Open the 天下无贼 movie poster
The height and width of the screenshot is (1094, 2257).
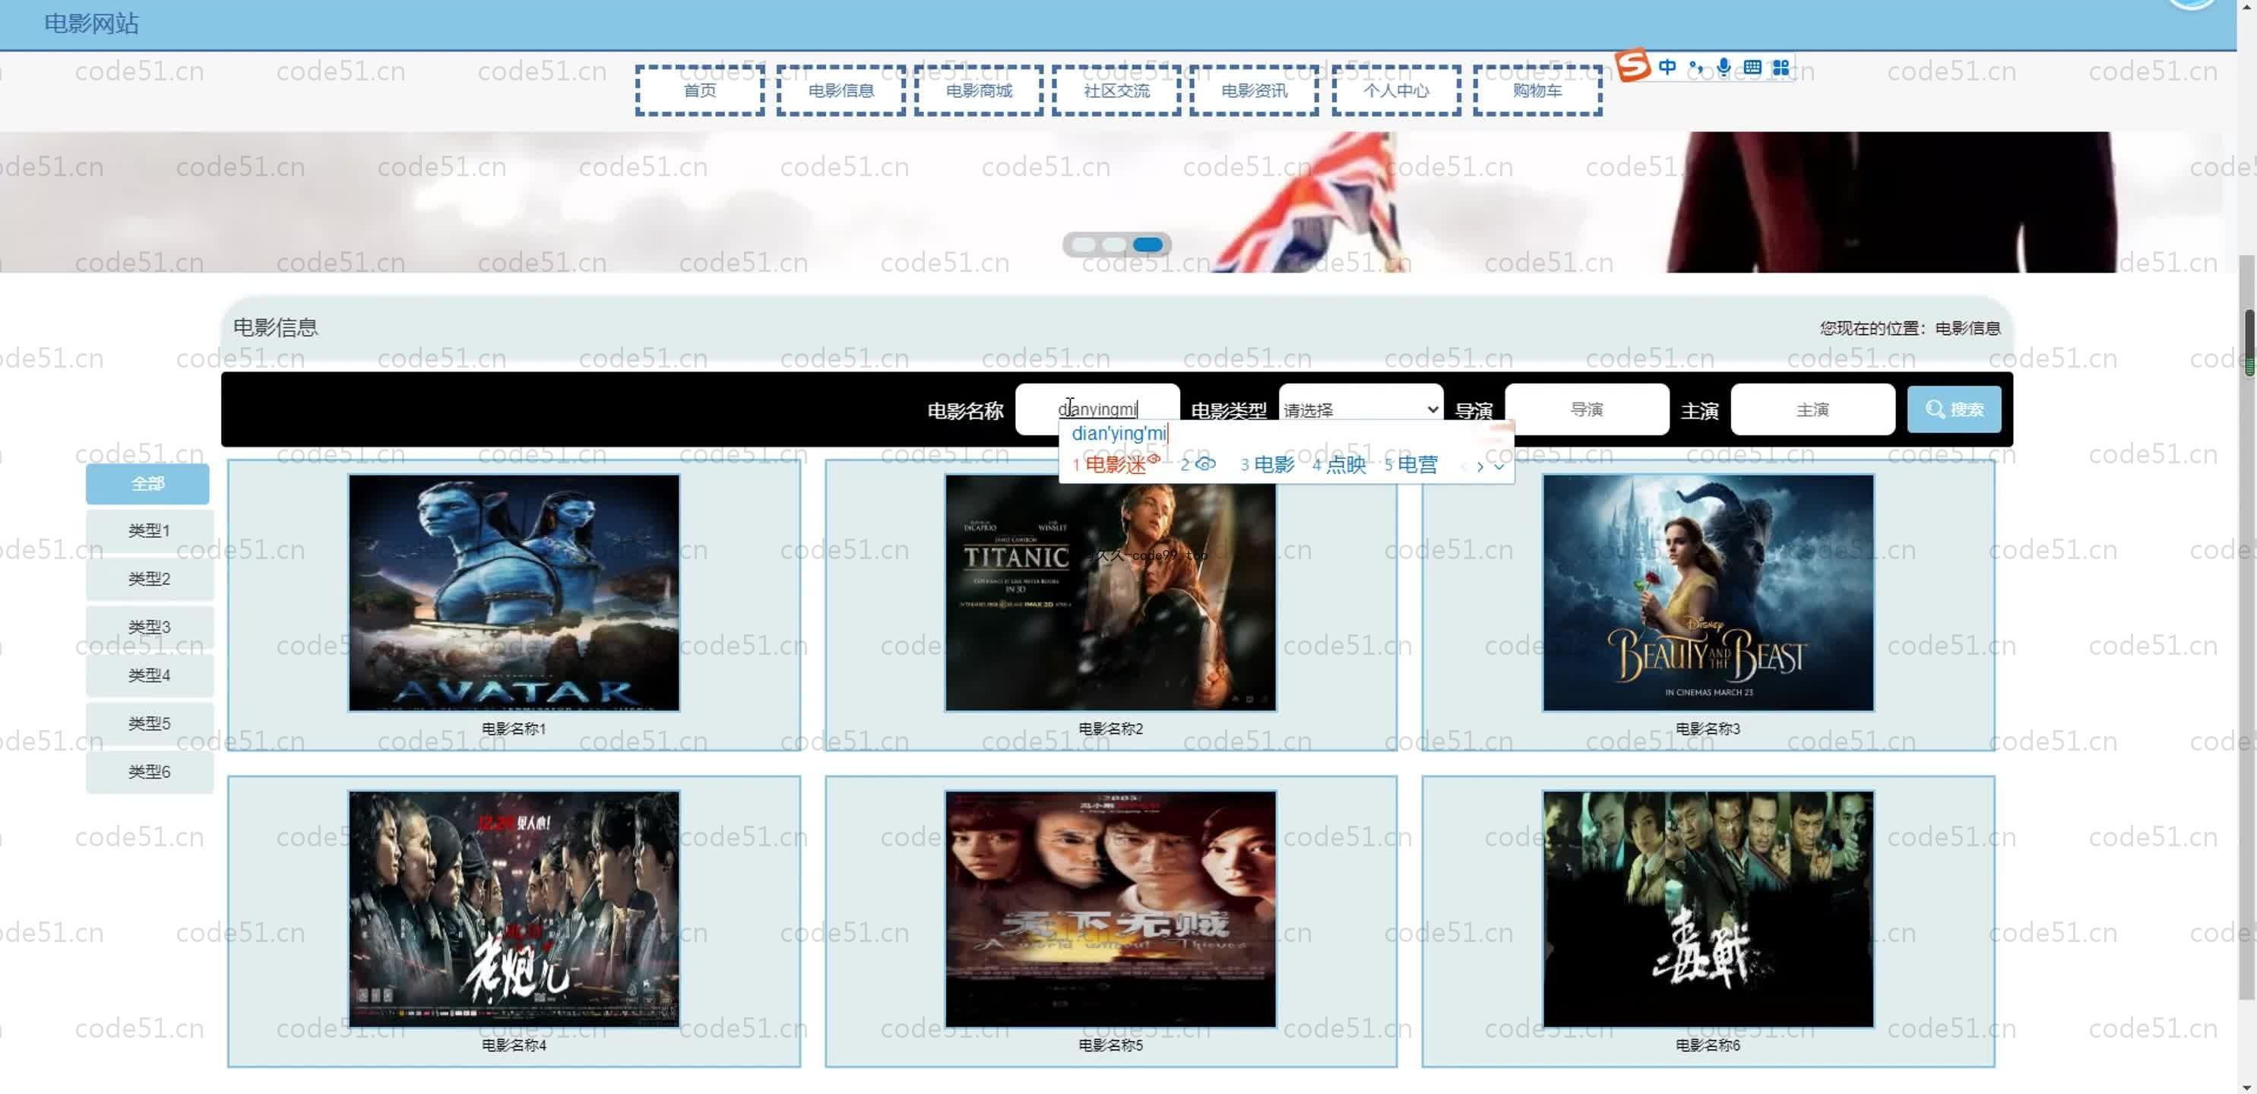(1110, 909)
